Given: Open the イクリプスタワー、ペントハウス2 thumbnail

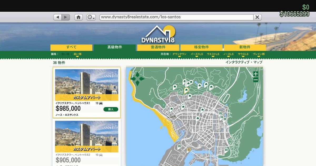Looking at the screenshot, I should (x=87, y=136).
